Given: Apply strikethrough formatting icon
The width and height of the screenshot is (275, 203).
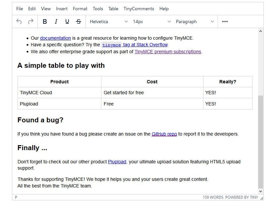Looking at the screenshot, I should [x=79, y=21].
